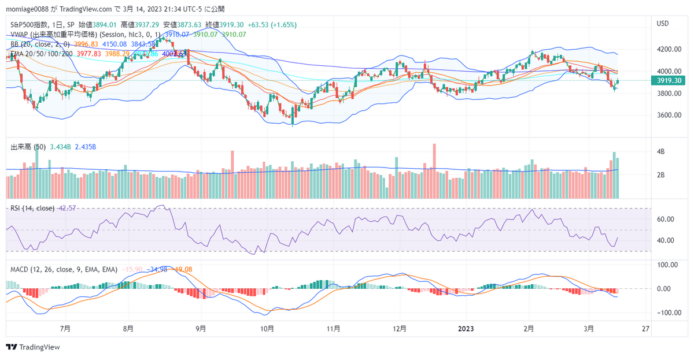Image resolution: width=694 pixels, height=357 pixels.
Task: Select the BB (20, close, 2, 0) legend
Action: tap(40, 44)
